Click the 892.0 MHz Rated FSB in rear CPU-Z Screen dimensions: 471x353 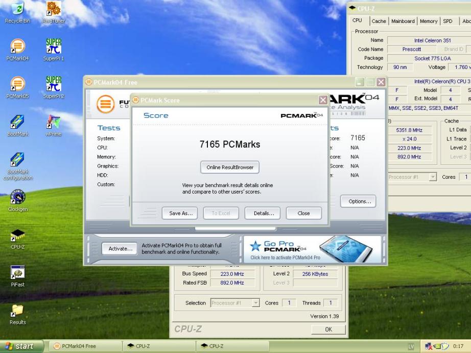pos(232,283)
